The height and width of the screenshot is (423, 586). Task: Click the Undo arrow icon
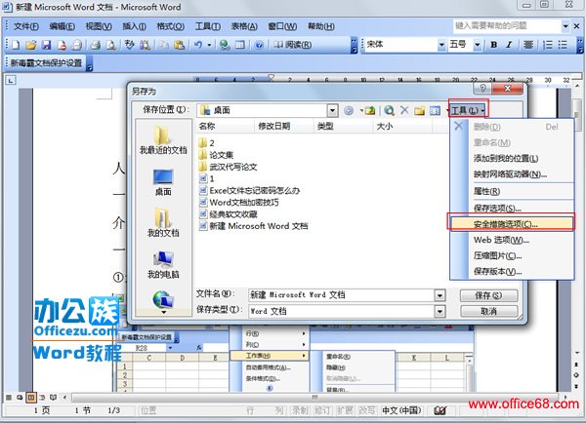[198, 45]
